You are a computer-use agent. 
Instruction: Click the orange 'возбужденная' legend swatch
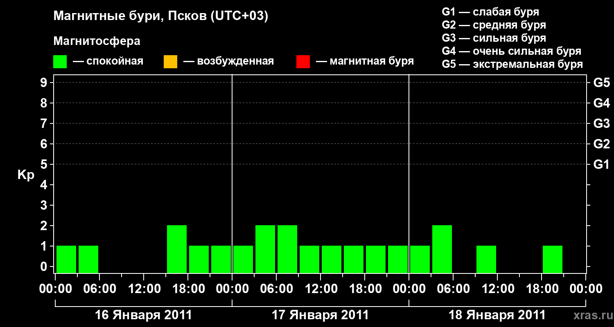pyautogui.click(x=170, y=62)
